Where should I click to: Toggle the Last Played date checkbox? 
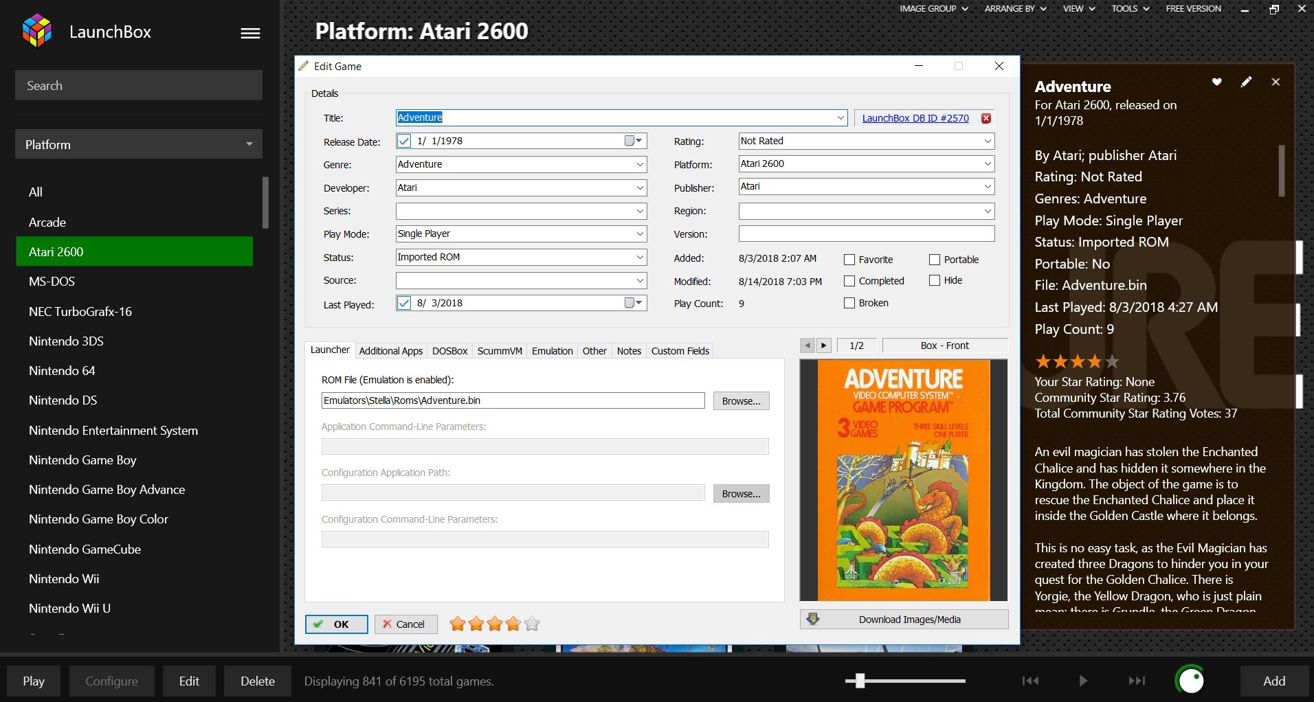pyautogui.click(x=404, y=303)
